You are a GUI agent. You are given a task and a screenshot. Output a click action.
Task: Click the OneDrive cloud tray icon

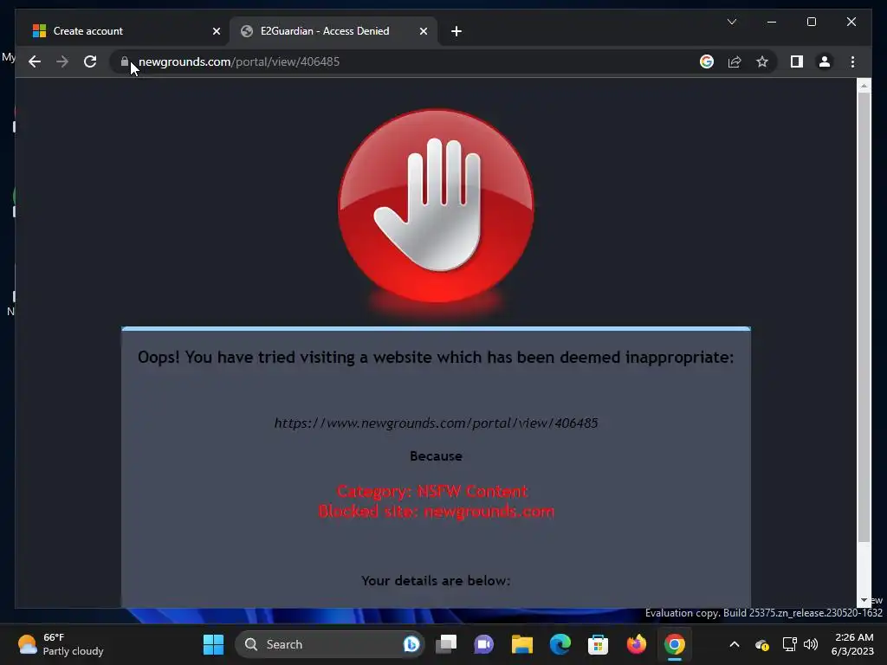click(x=761, y=644)
